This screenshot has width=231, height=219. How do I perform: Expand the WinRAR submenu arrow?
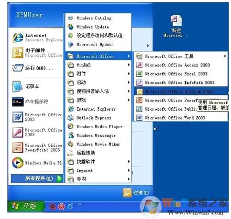tap(129, 65)
